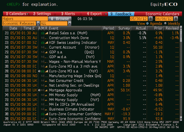Open the Settings menu
Screen dimensions: 184x132
click(x=42, y=14)
